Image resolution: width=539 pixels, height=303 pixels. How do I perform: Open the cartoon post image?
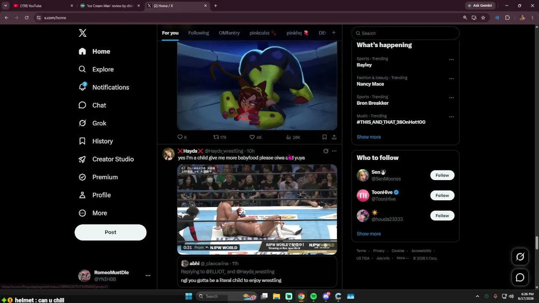click(x=257, y=85)
